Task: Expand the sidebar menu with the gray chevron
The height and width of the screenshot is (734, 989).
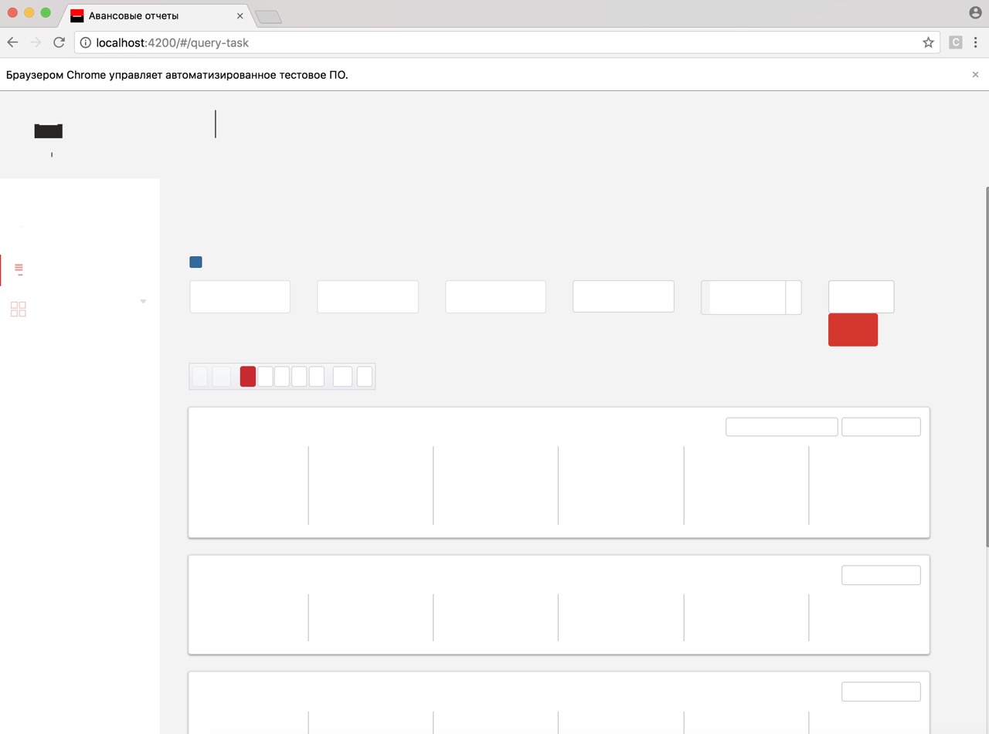Action: coord(143,301)
